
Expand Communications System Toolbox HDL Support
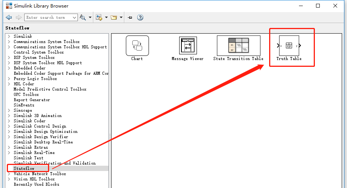(9, 47)
